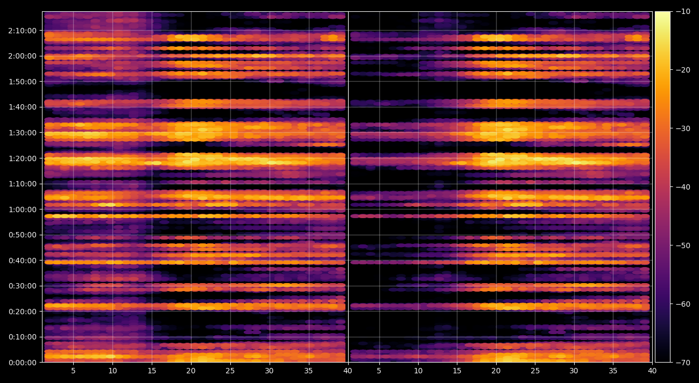Select x-axis label 30 under right heatmap

[x=574, y=371]
